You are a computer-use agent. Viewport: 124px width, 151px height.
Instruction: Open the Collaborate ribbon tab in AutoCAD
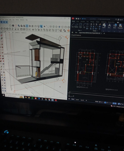(x=104, y=22)
